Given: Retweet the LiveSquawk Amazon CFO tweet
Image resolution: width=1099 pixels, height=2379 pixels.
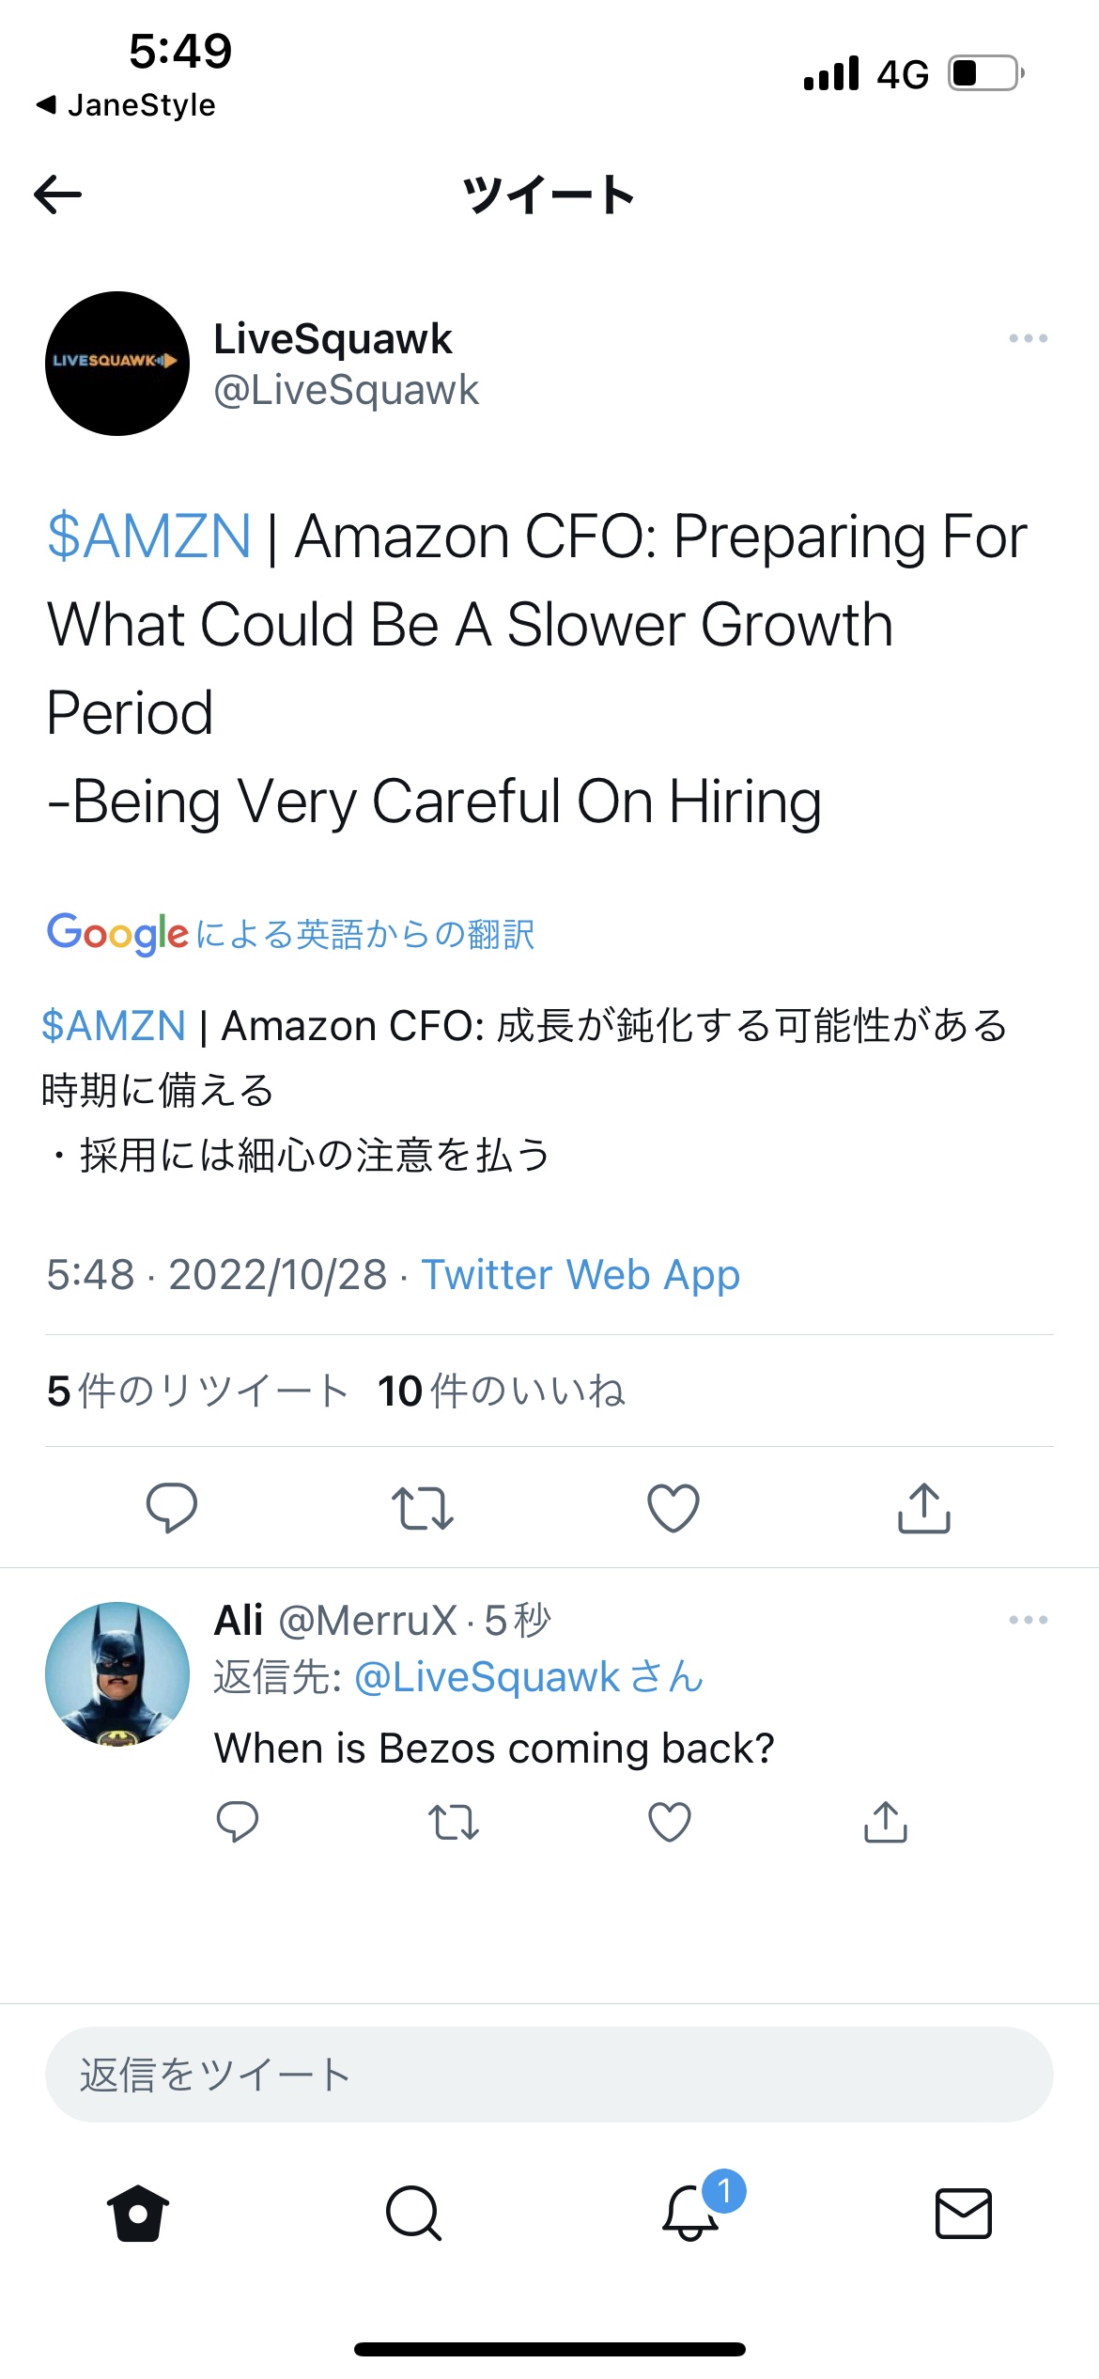Looking at the screenshot, I should [423, 1507].
